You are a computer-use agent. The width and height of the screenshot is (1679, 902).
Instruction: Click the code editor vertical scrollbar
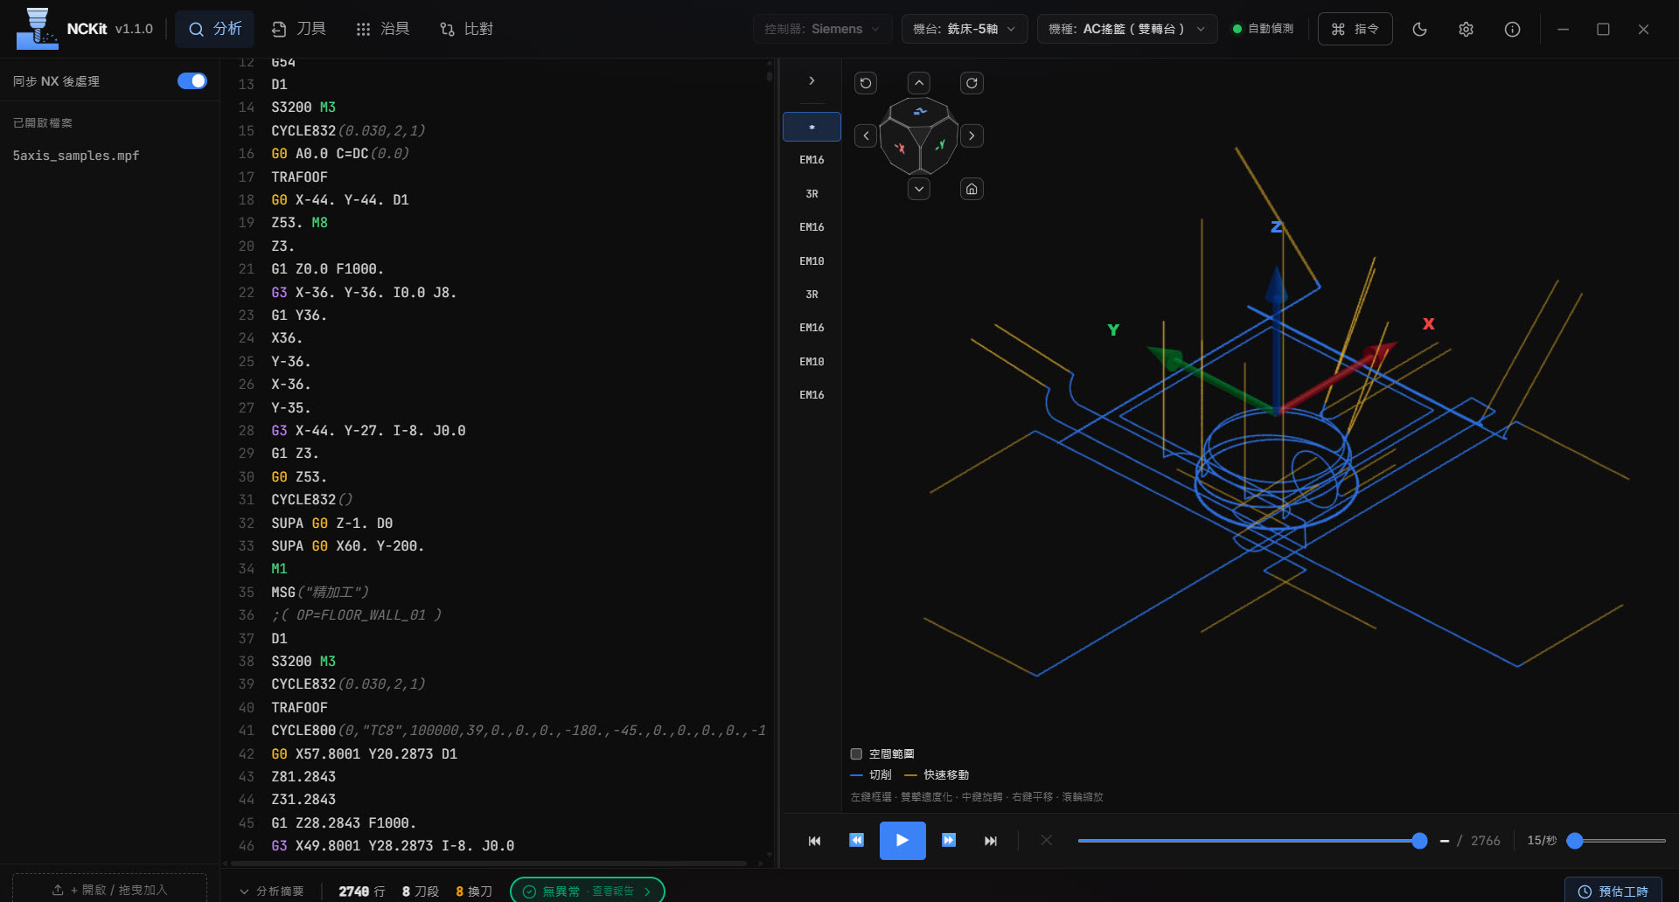[x=770, y=75]
